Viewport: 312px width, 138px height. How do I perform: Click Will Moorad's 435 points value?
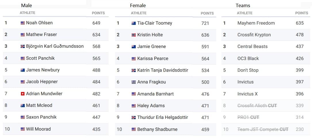(96, 129)
